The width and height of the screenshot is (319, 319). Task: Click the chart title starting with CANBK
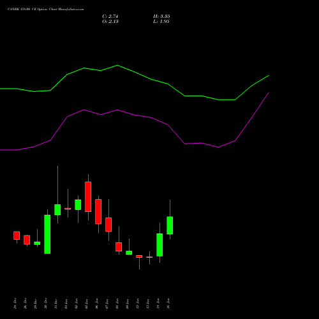tap(46, 9)
